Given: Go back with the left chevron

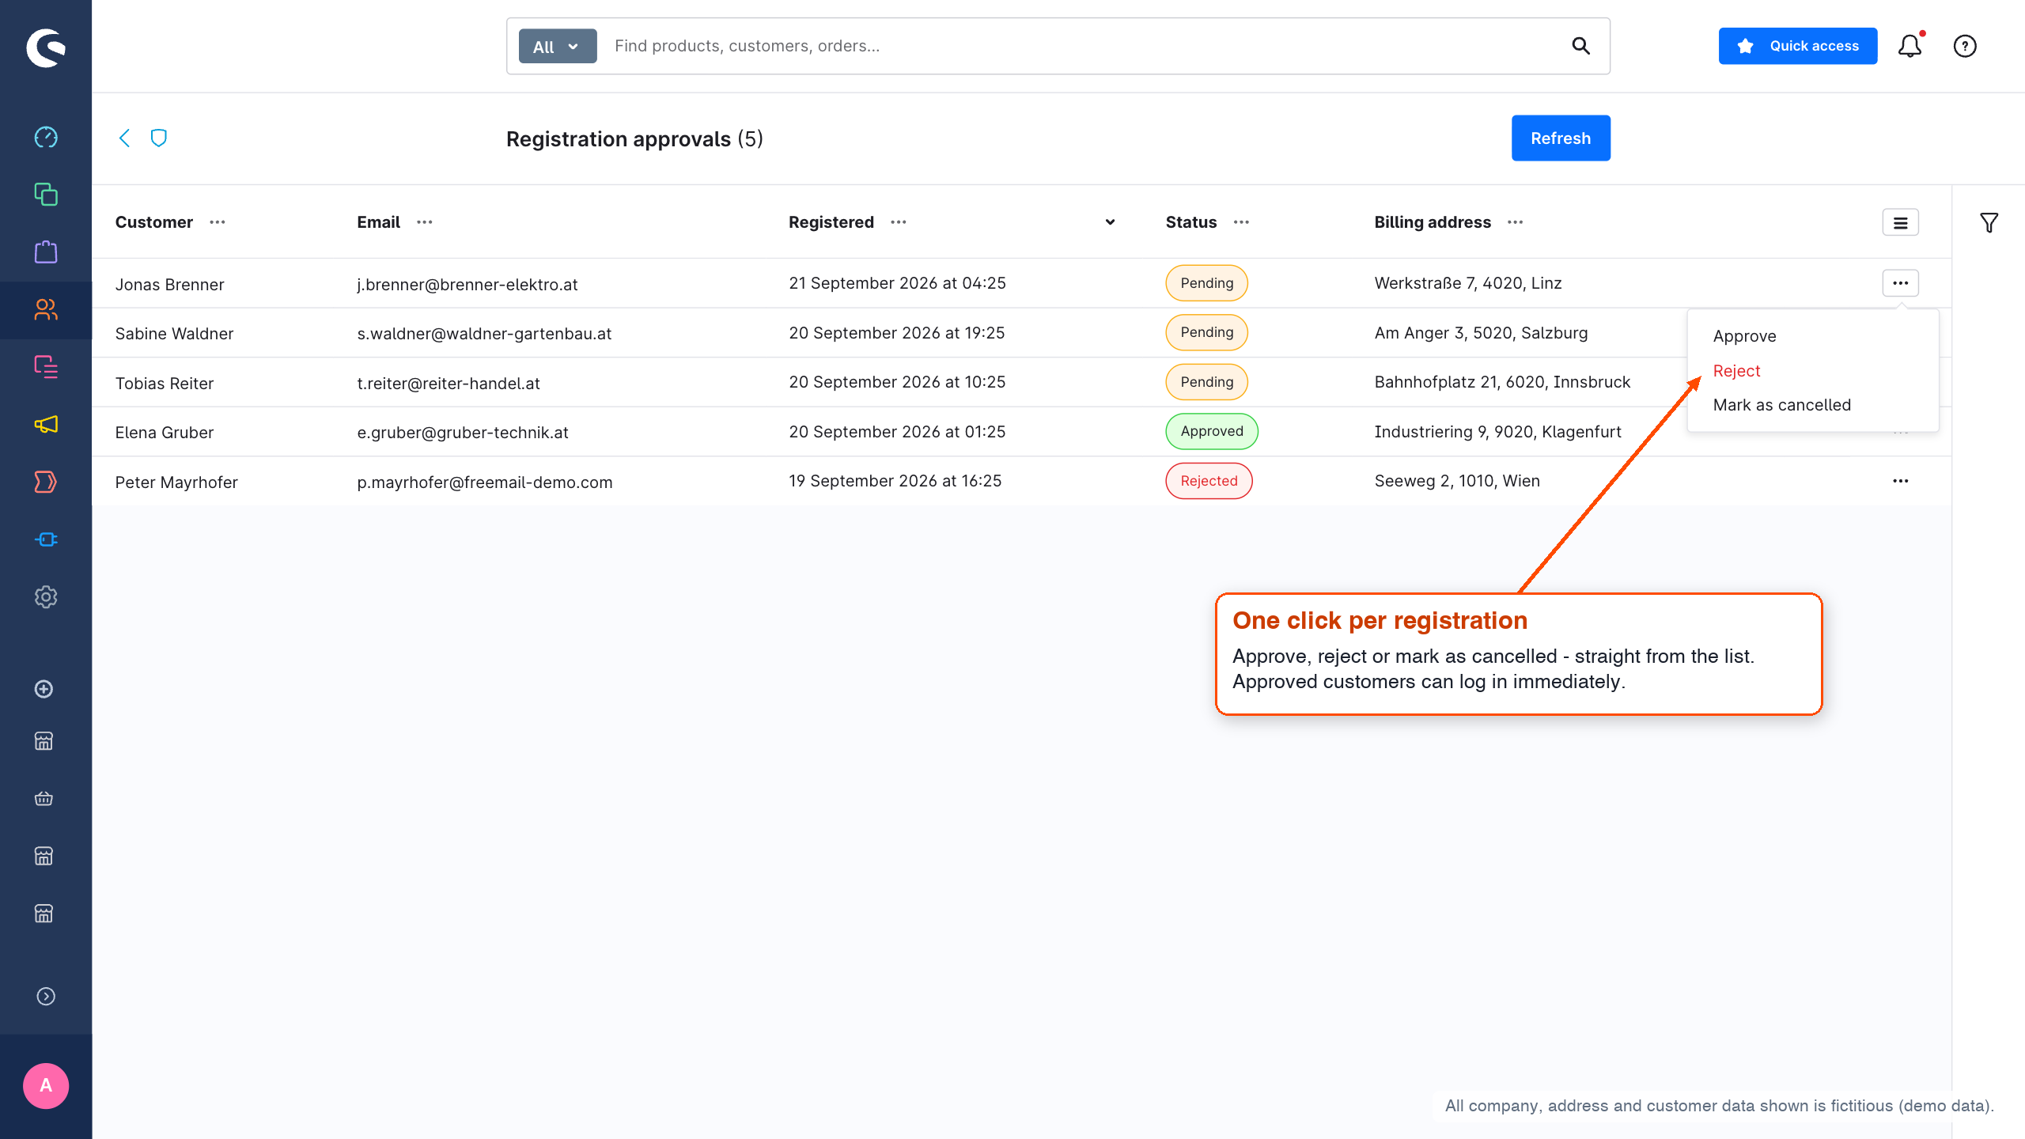Looking at the screenshot, I should (x=124, y=138).
